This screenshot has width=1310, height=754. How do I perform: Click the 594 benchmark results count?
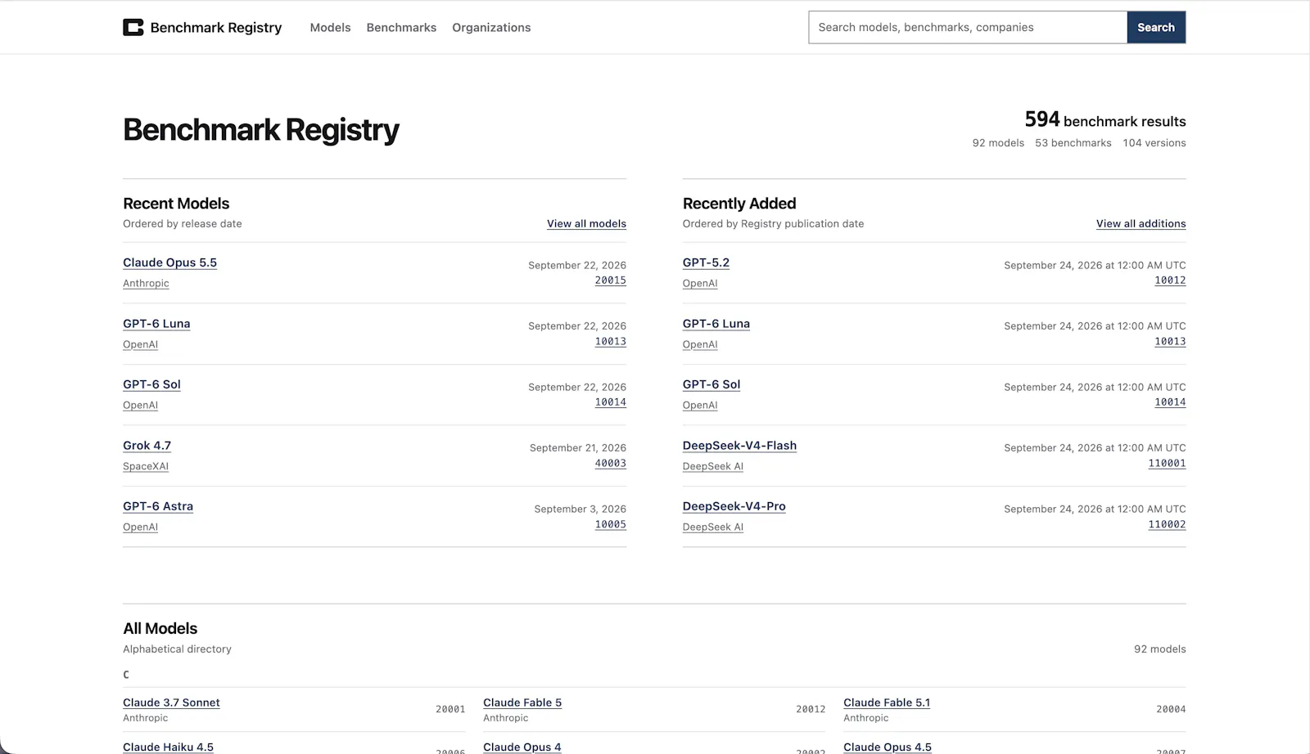pyautogui.click(x=1105, y=119)
